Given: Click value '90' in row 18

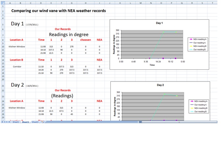Looking at the screenshot, I should point(51,73).
